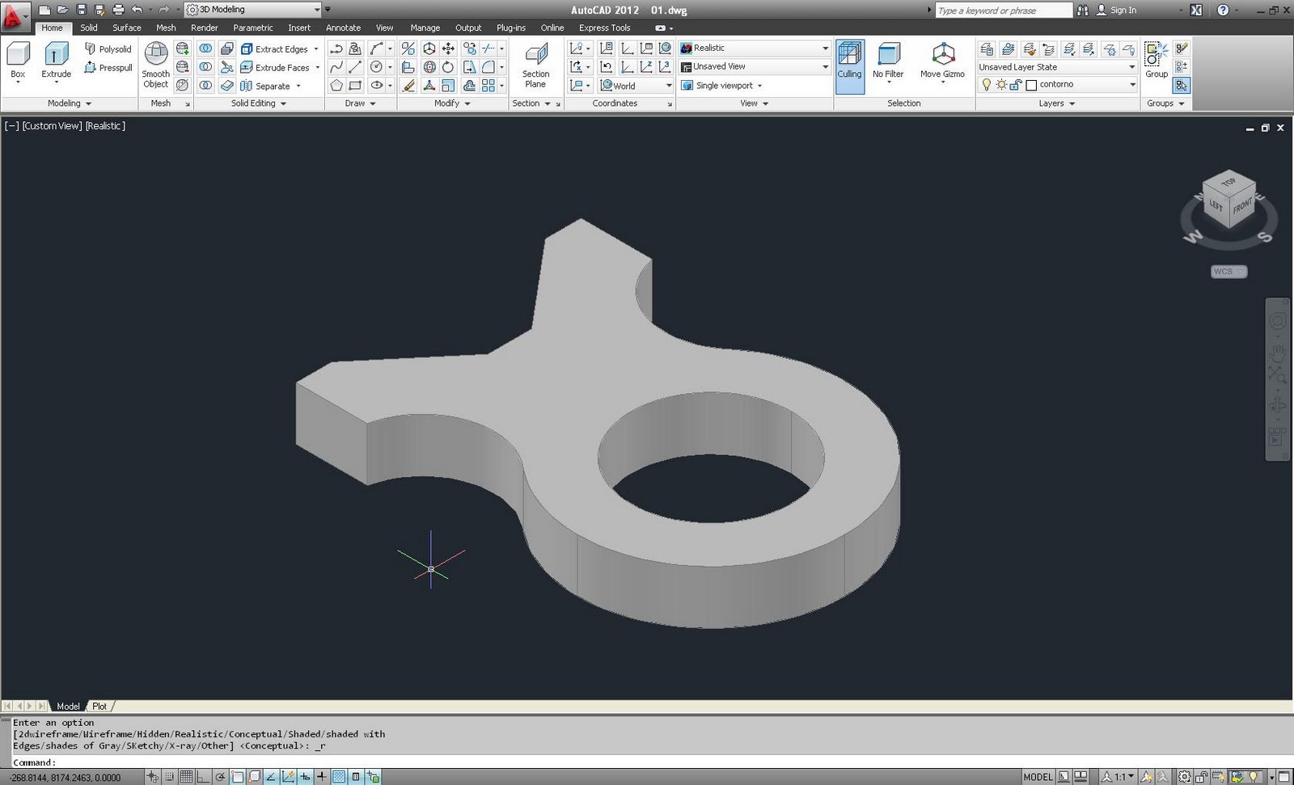Viewport: 1294px width, 785px height.
Task: Select the Extrude tool
Action: pos(56,54)
